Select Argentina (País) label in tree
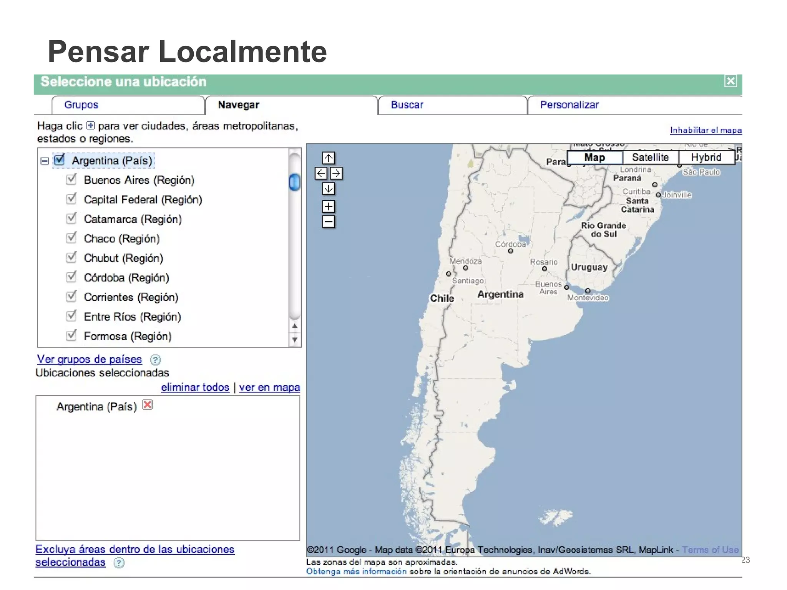Viewport: 787px width, 590px height. click(112, 161)
